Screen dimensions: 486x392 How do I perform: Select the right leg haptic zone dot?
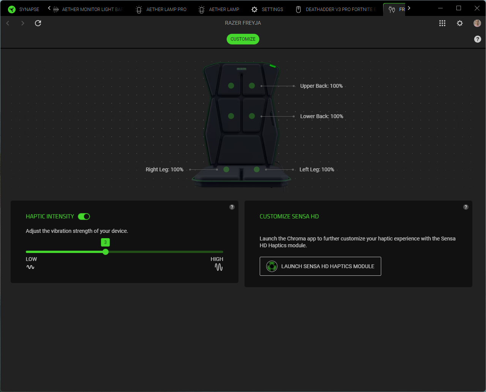point(226,169)
